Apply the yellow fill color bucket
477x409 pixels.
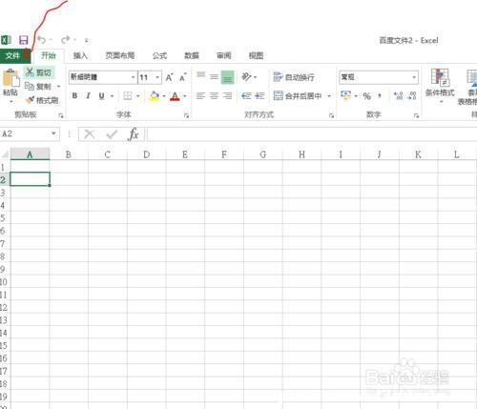[155, 95]
